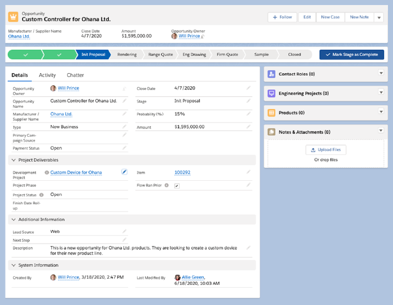Collapse the Project Deliverables section
The width and height of the screenshot is (393, 305).
click(x=13, y=160)
